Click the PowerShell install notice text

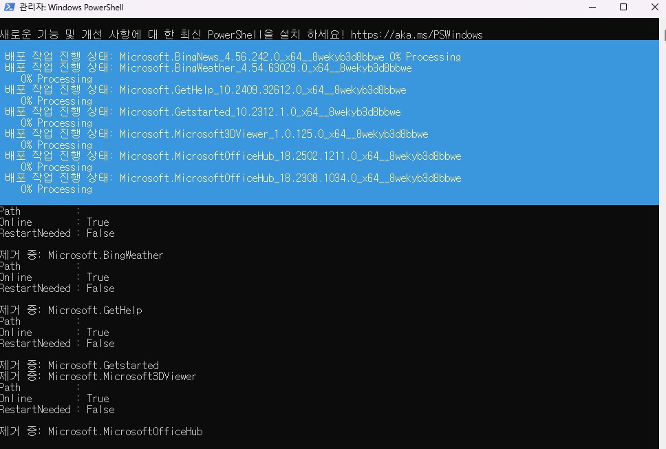172,34
